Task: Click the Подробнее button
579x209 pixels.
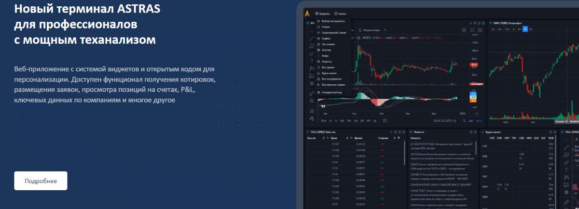Action: tap(41, 181)
